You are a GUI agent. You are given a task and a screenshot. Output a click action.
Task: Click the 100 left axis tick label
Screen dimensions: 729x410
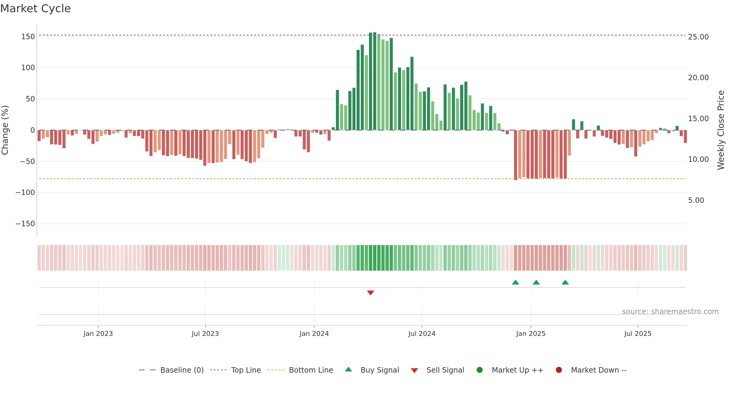[x=28, y=68]
